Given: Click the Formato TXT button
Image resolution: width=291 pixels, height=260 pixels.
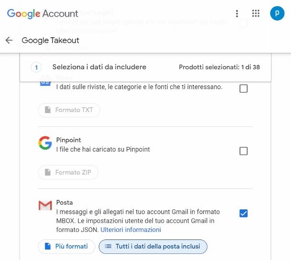Looking at the screenshot, I should (x=69, y=110).
